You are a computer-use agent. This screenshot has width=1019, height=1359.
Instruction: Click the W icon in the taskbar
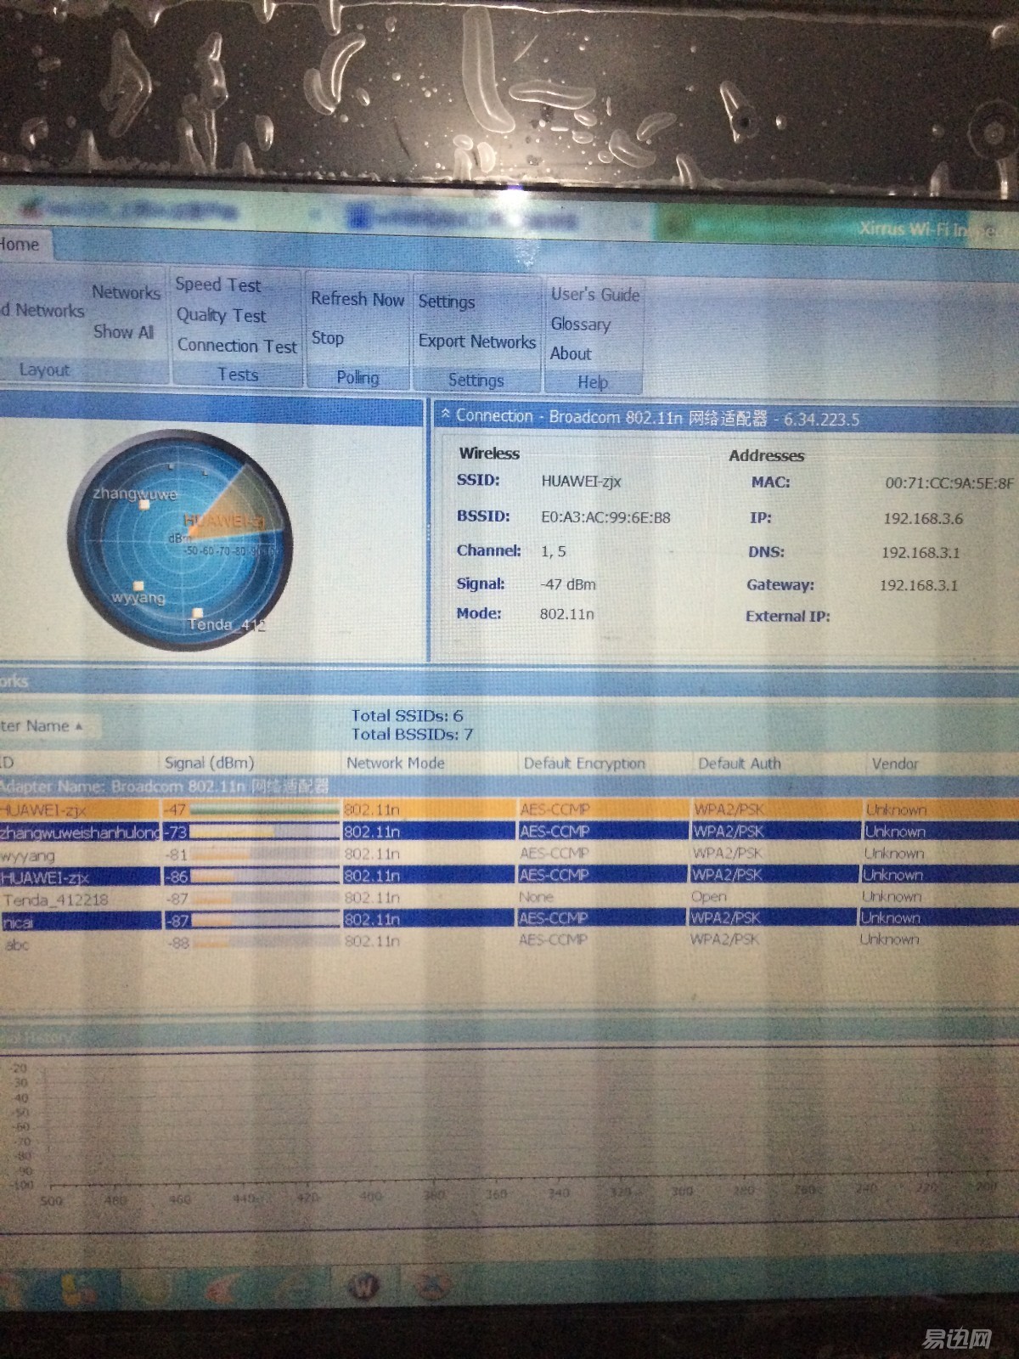point(364,1287)
